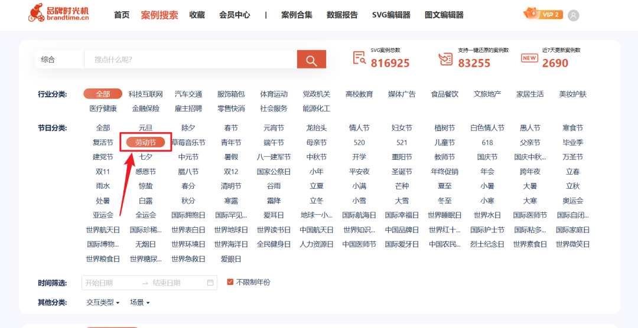638x328 pixels.
Task: Select the 母亲节 festival filter
Action: [x=317, y=143]
